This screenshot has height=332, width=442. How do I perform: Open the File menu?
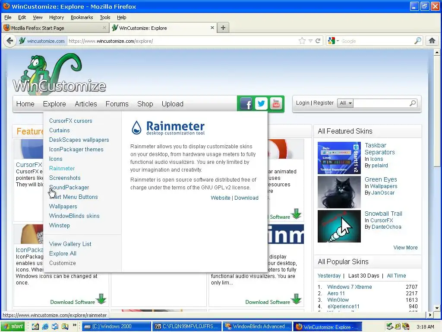pos(8,17)
